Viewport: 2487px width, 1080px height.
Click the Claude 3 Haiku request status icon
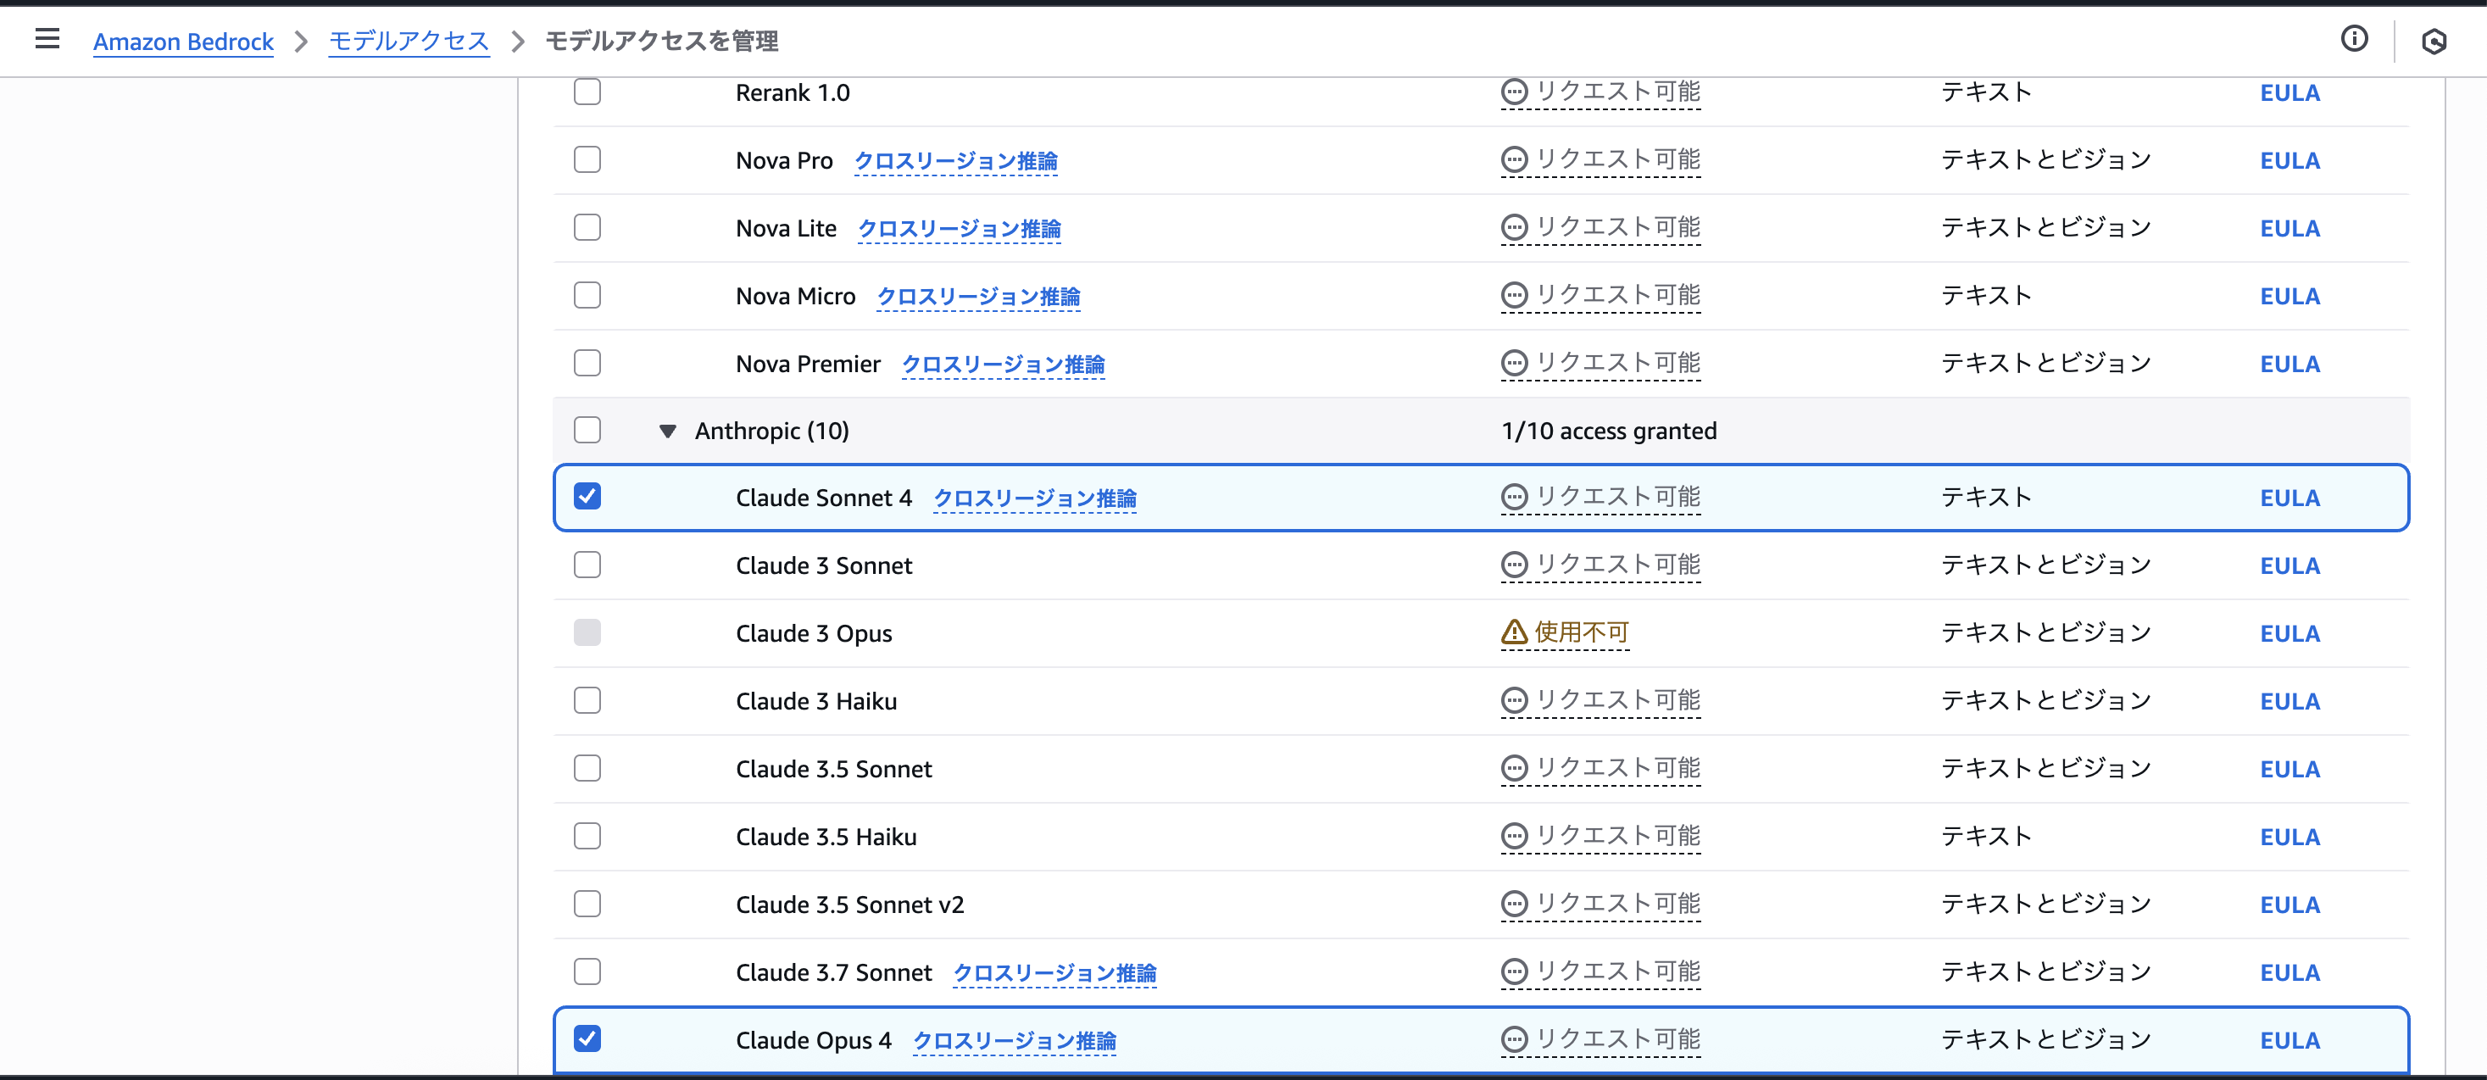pos(1513,701)
